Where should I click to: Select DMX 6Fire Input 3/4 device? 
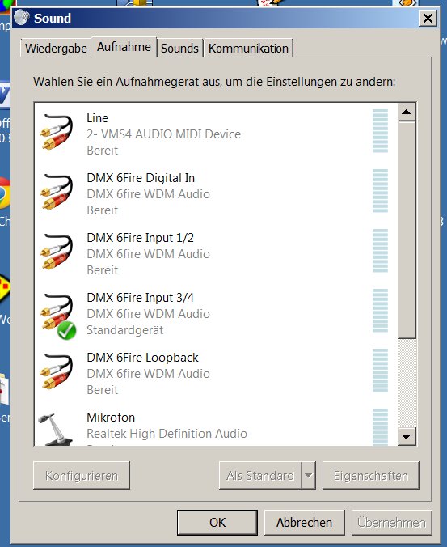[x=216, y=314]
